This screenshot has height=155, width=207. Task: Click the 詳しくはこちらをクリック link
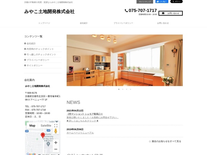[82, 121]
